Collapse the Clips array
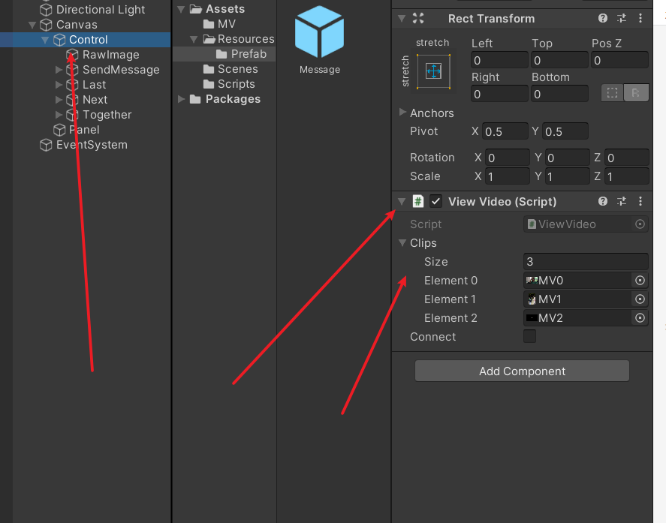Image resolution: width=666 pixels, height=523 pixels. [402, 243]
